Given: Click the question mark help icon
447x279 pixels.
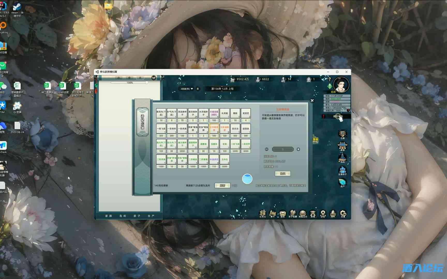Looking at the screenshot, I should [x=330, y=79].
